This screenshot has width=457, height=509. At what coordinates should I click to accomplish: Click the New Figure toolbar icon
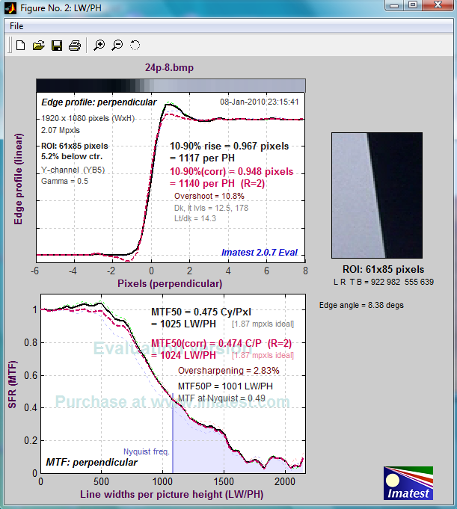(21, 46)
